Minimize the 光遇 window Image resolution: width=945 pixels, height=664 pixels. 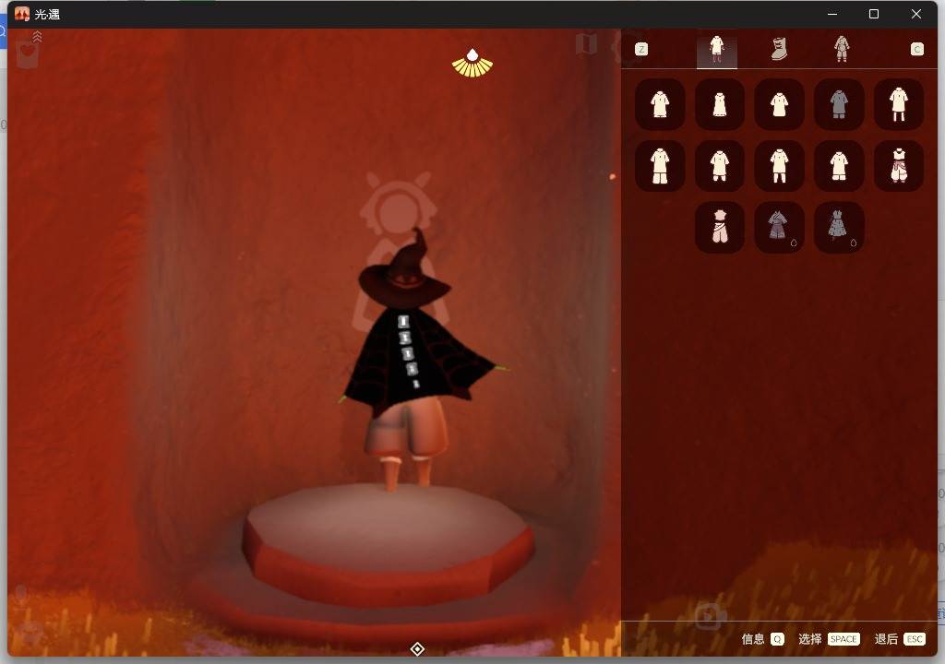point(832,14)
